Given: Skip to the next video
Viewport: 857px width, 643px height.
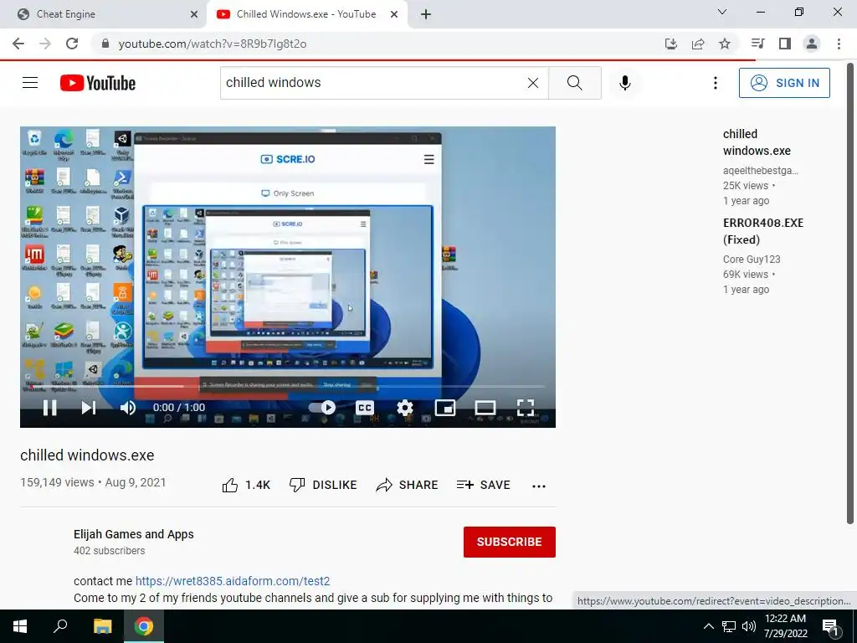Looking at the screenshot, I should pos(89,408).
